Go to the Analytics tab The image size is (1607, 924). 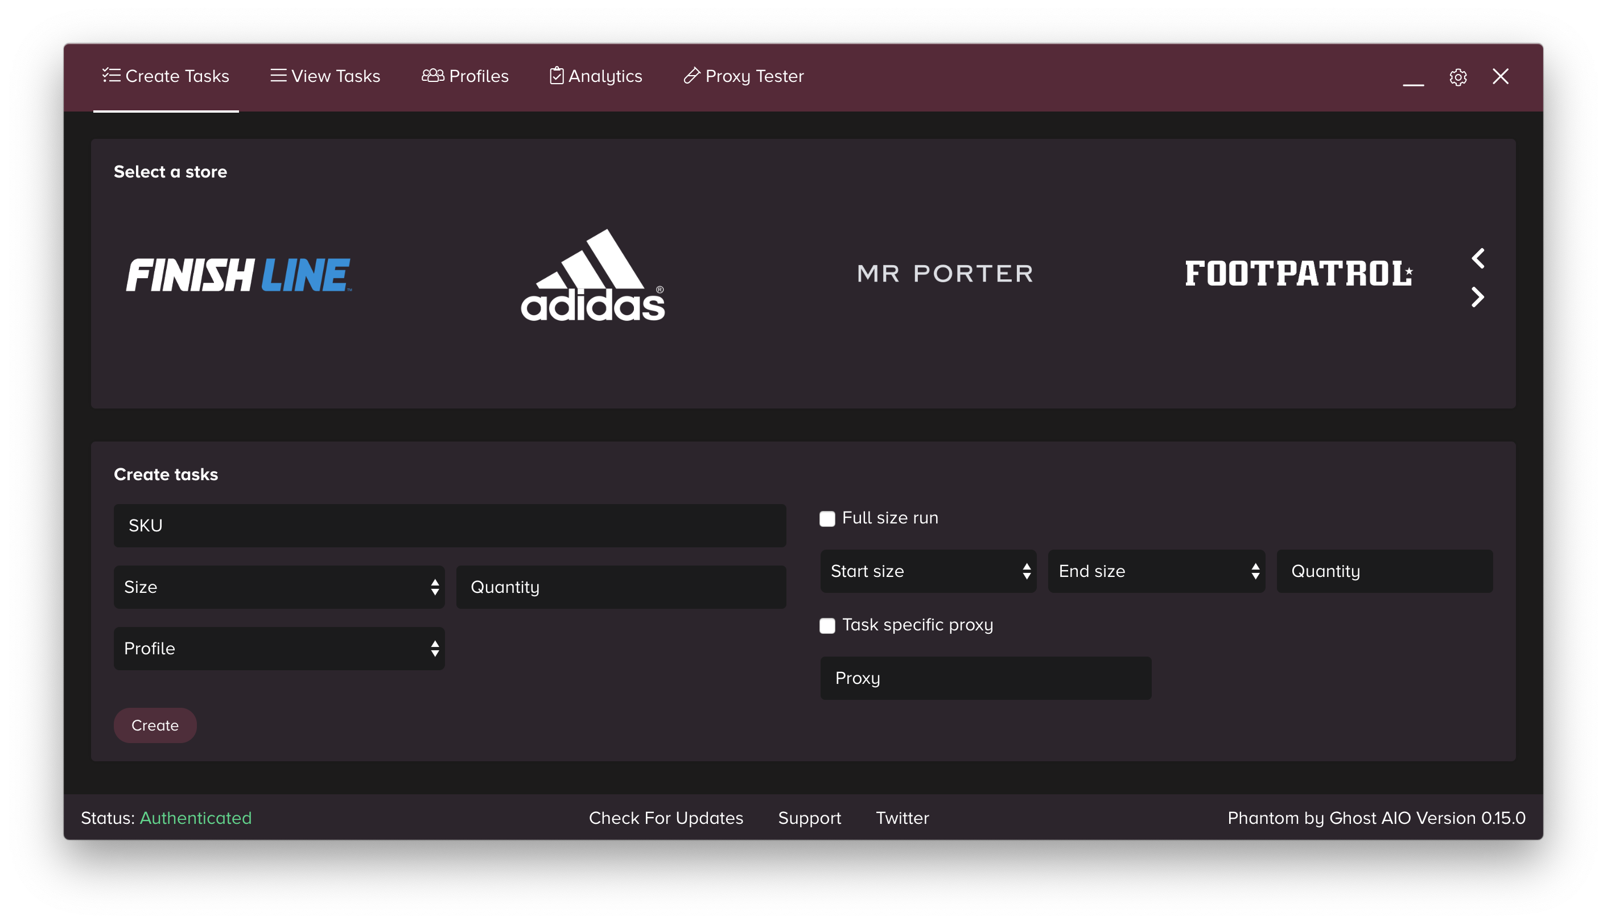595,76
